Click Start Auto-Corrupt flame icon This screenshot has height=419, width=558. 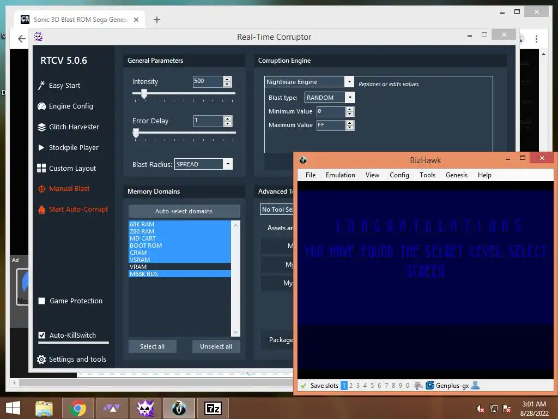[x=41, y=209]
